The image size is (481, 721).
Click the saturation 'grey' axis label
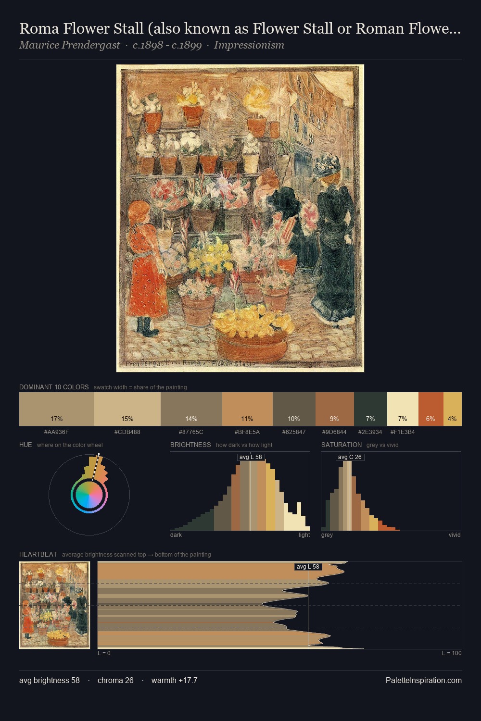[327, 535]
